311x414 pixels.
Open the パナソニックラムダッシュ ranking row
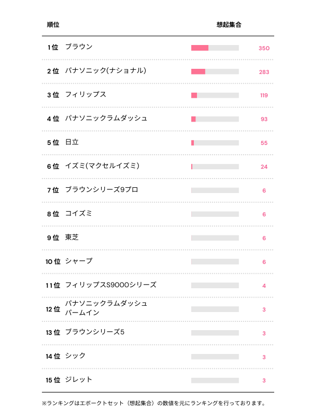[x=106, y=119]
